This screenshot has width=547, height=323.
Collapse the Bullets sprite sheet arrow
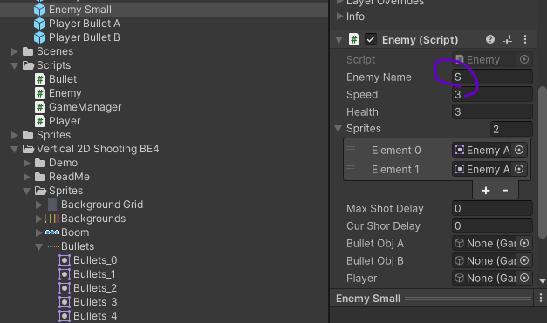pos(39,246)
